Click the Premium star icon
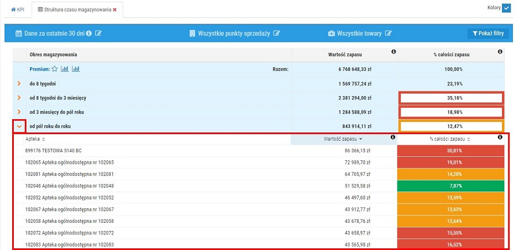 point(54,69)
